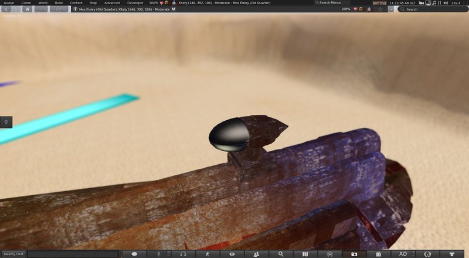Open the world map icon
Viewport: 469px width, 258px height.
tap(305, 254)
